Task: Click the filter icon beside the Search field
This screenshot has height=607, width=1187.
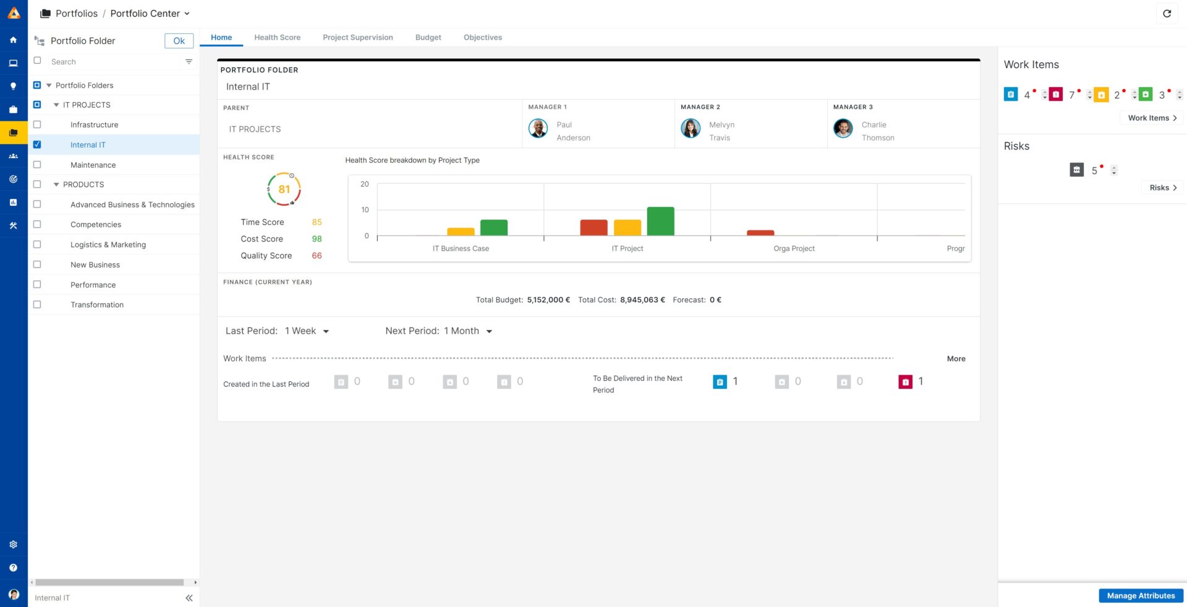Action: (x=189, y=62)
